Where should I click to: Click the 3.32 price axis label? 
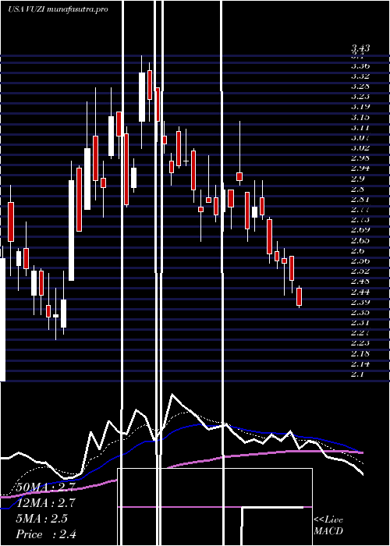tap(360, 76)
